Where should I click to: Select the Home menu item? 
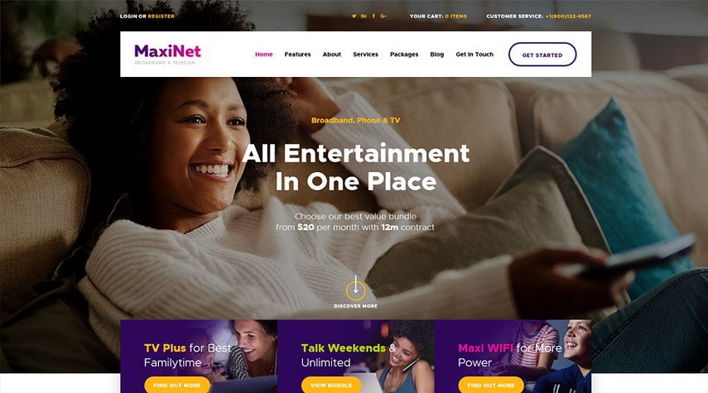(x=263, y=54)
